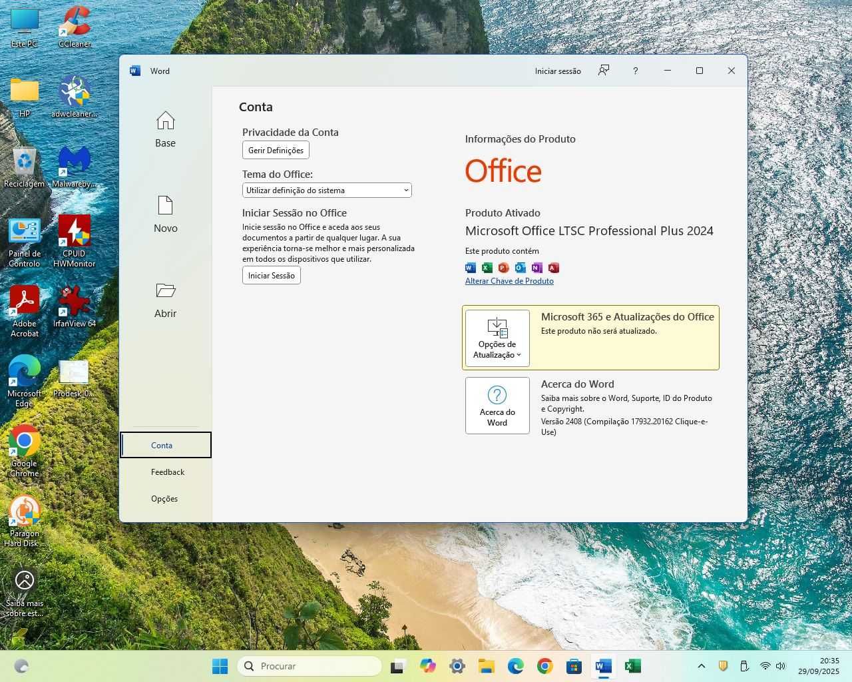Open the Wi-Fi network tray icon
Image resolution: width=852 pixels, height=682 pixels.
coord(765,666)
